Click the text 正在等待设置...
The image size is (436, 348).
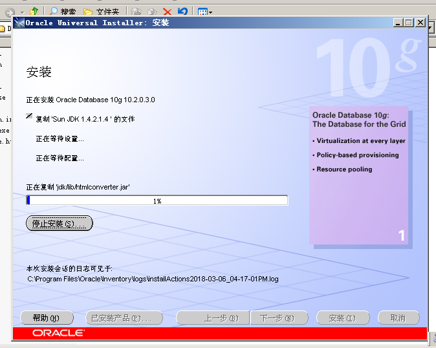[60, 138]
